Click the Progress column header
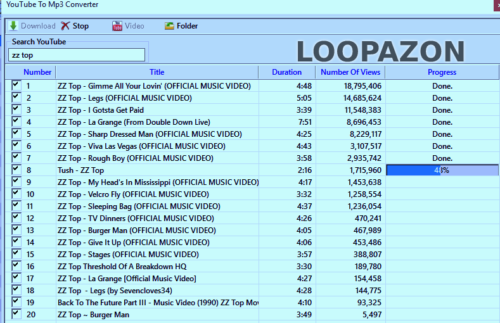Viewport: 500px width, 323px height. (x=442, y=72)
